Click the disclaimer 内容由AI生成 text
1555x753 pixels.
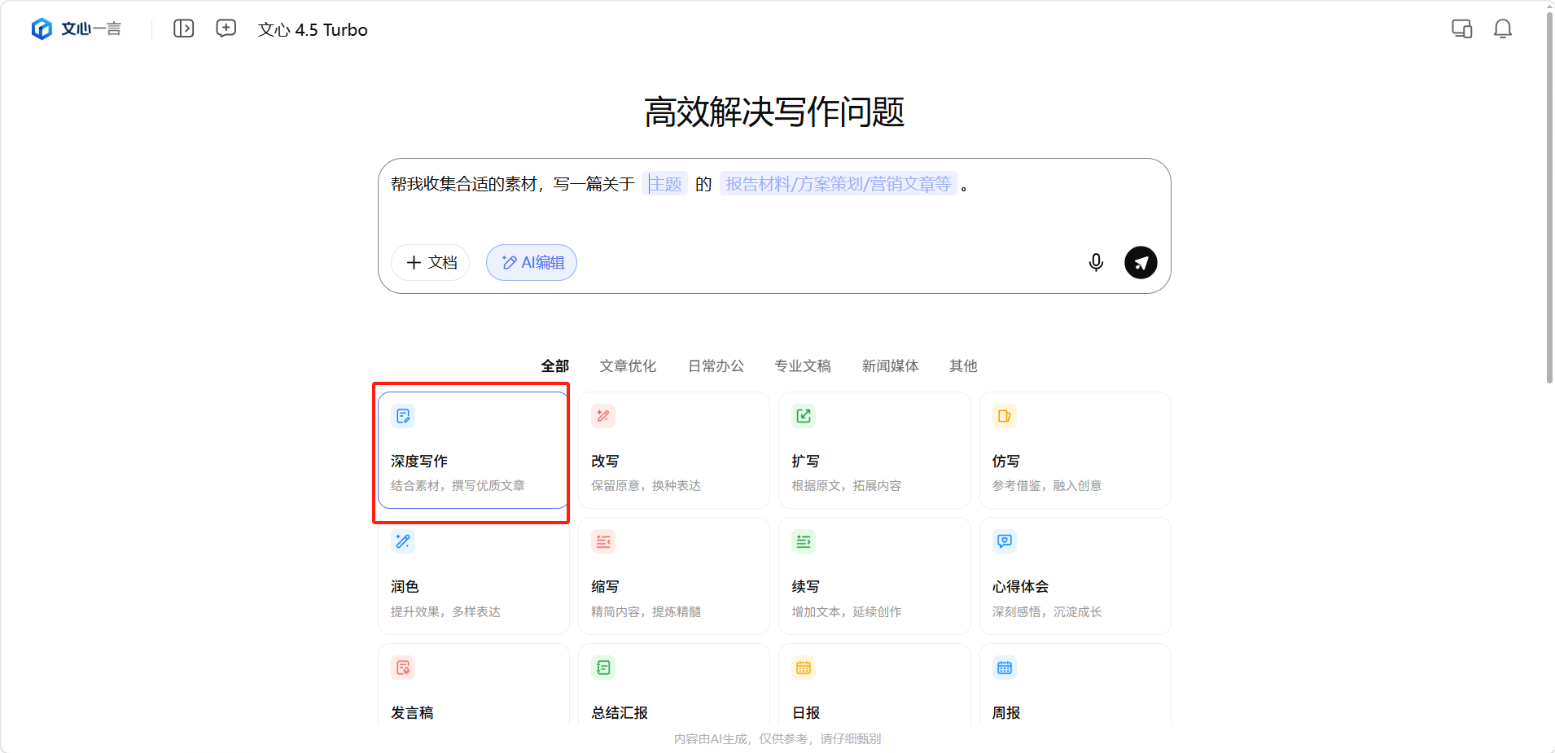[710, 738]
